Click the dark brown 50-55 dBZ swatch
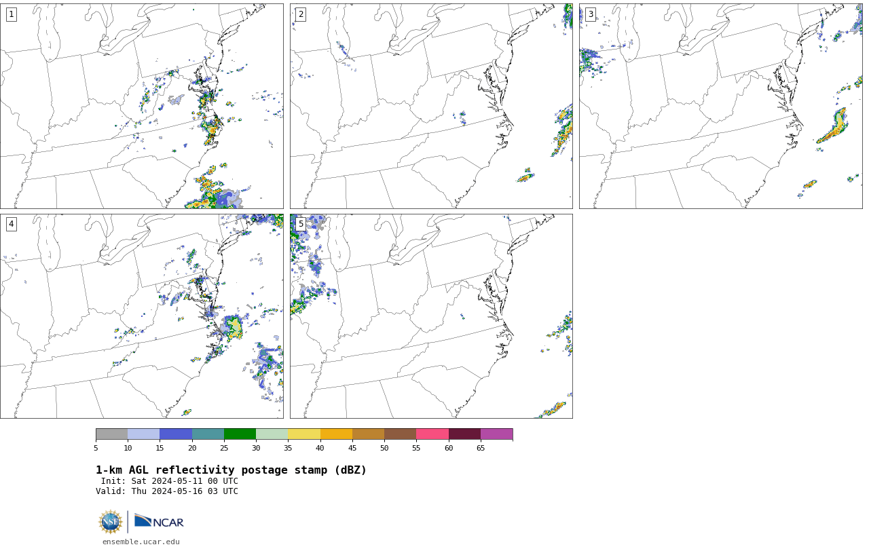 [x=401, y=434]
